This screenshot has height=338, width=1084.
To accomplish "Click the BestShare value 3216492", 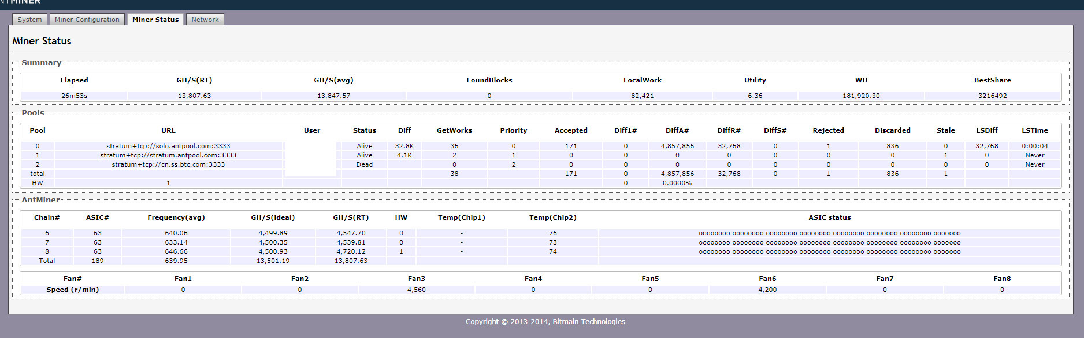I will [x=992, y=96].
